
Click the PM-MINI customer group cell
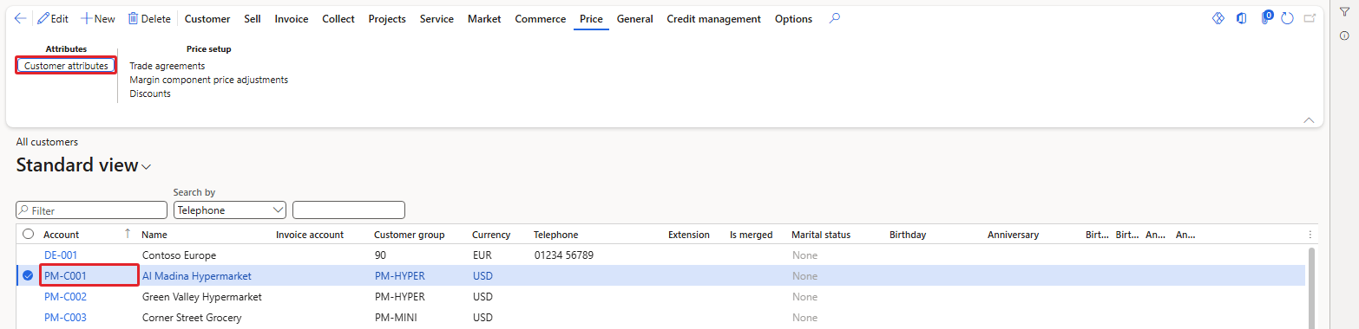click(396, 317)
